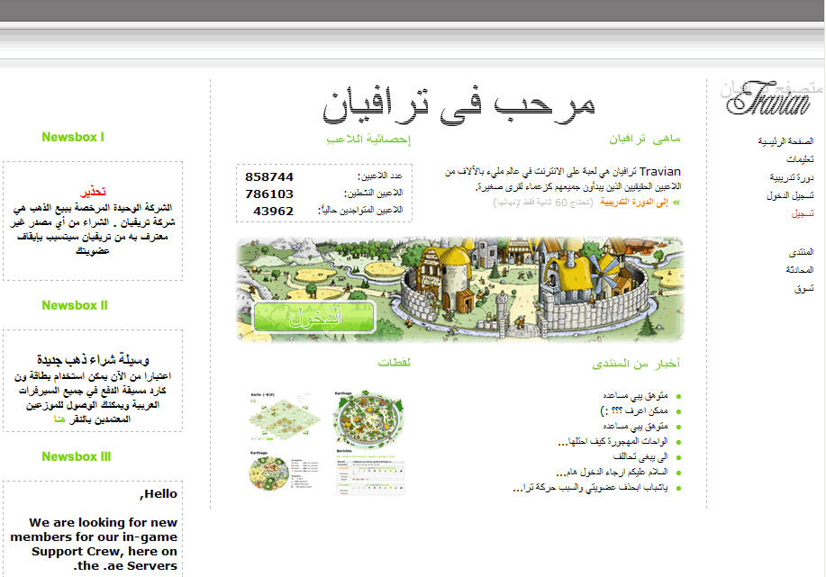Click the لقطات heading
The height and width of the screenshot is (577, 826).
pyautogui.click(x=394, y=362)
